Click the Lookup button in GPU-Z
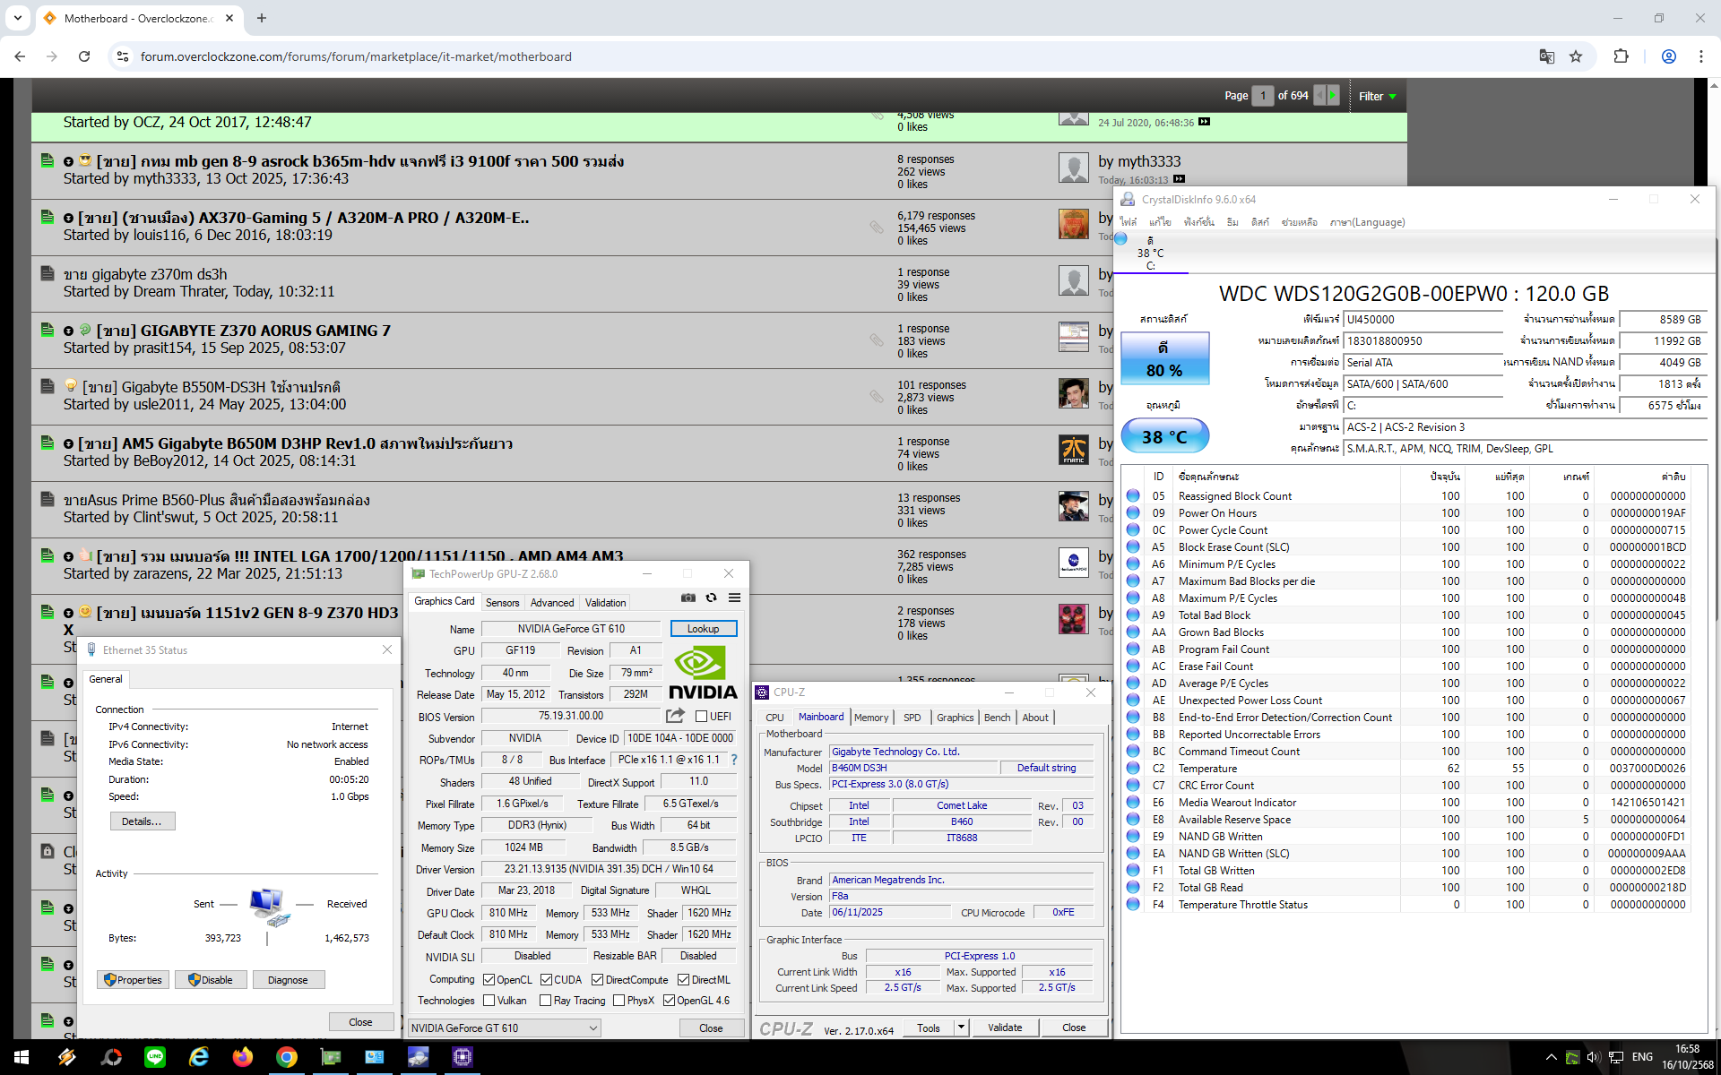Viewport: 1721px width, 1075px height. 703,629
